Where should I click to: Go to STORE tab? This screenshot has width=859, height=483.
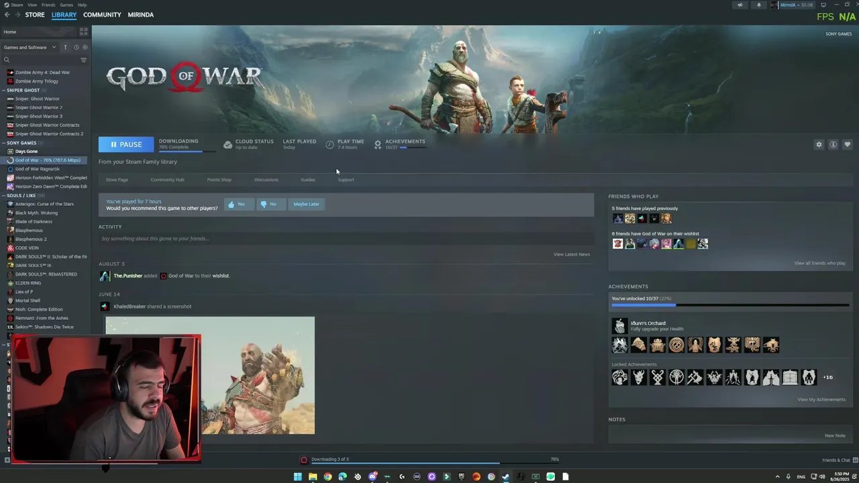(x=35, y=15)
